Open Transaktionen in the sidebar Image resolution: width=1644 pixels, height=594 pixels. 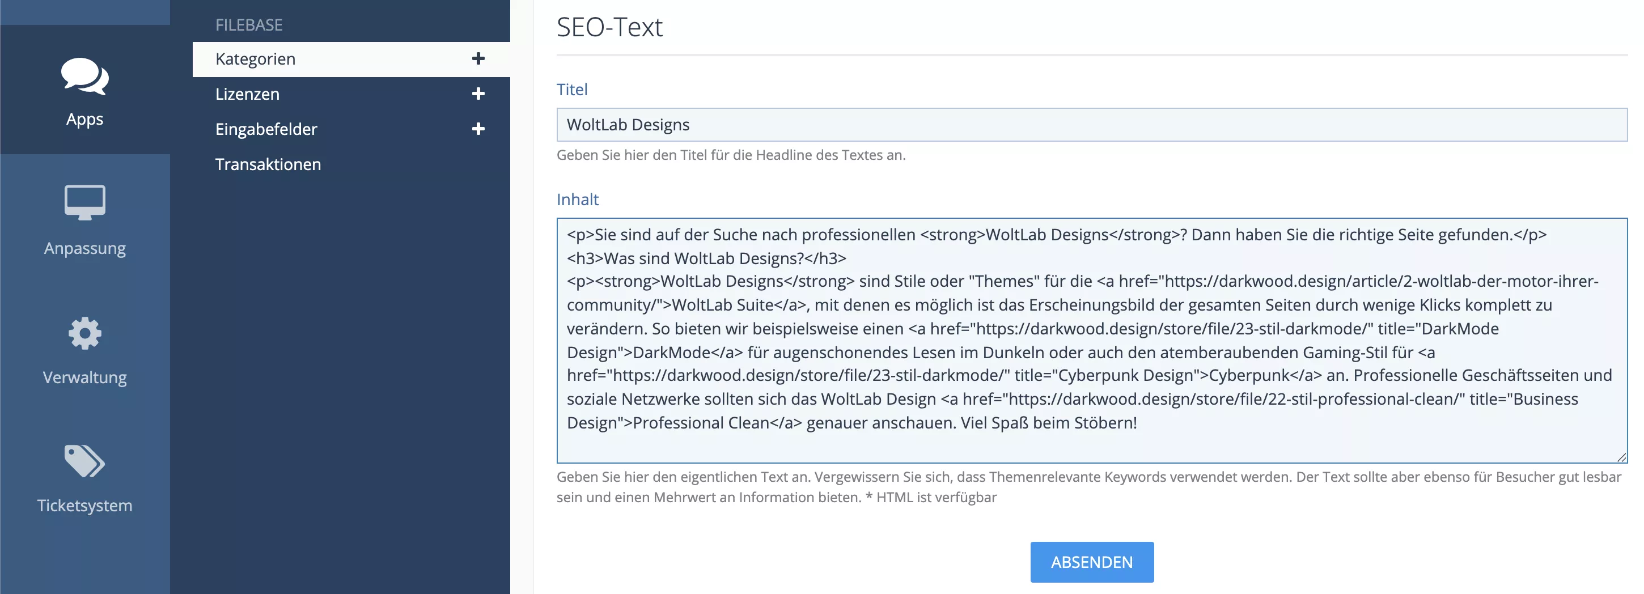coord(268,164)
